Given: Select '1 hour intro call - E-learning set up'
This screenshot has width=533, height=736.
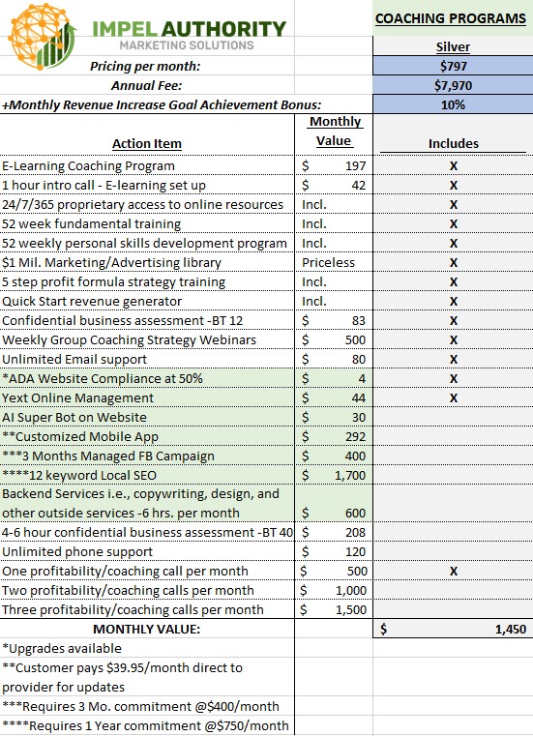Looking at the screenshot, I should coord(104,186).
